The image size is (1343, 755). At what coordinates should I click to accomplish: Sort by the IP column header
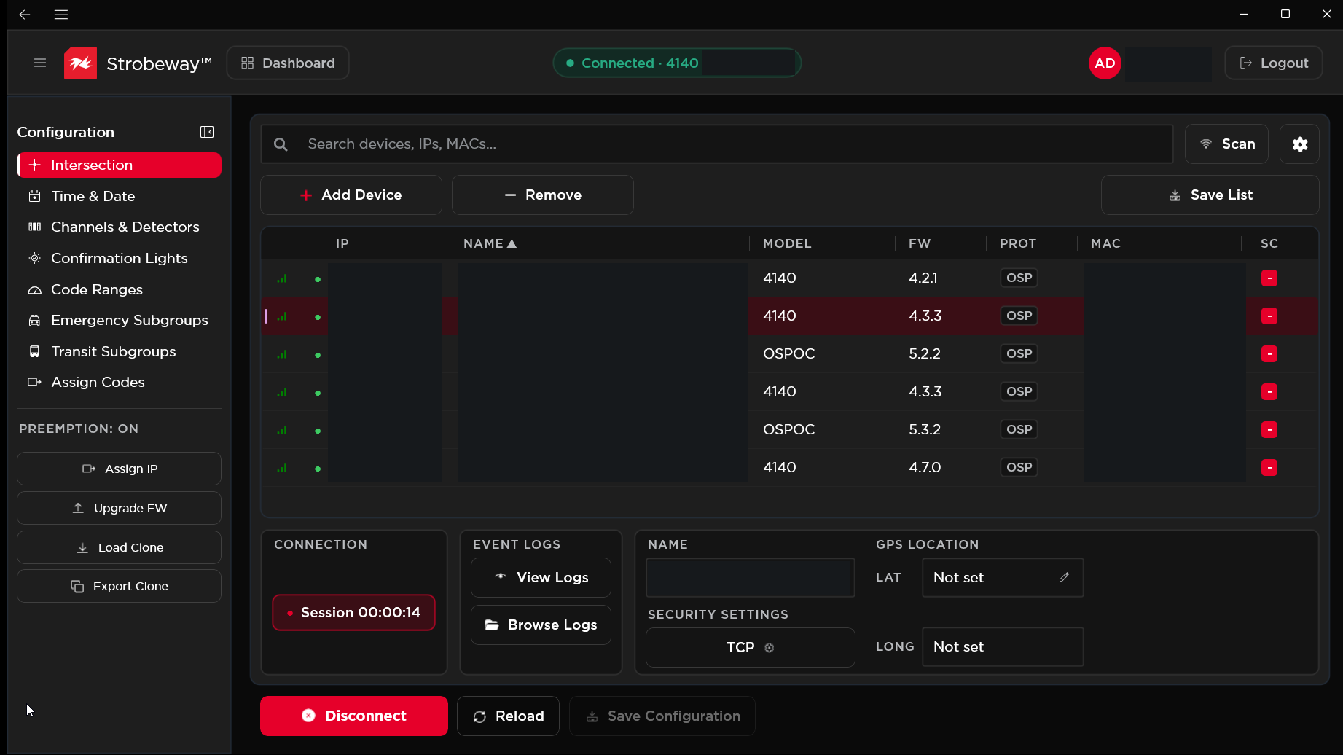pos(342,243)
